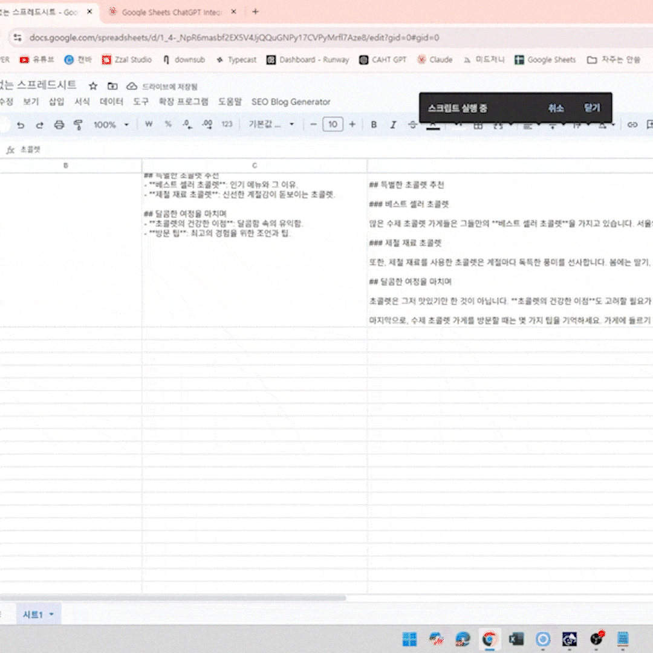Open the downsub bookmark
Viewport: 653px width, 653px height.
point(184,59)
